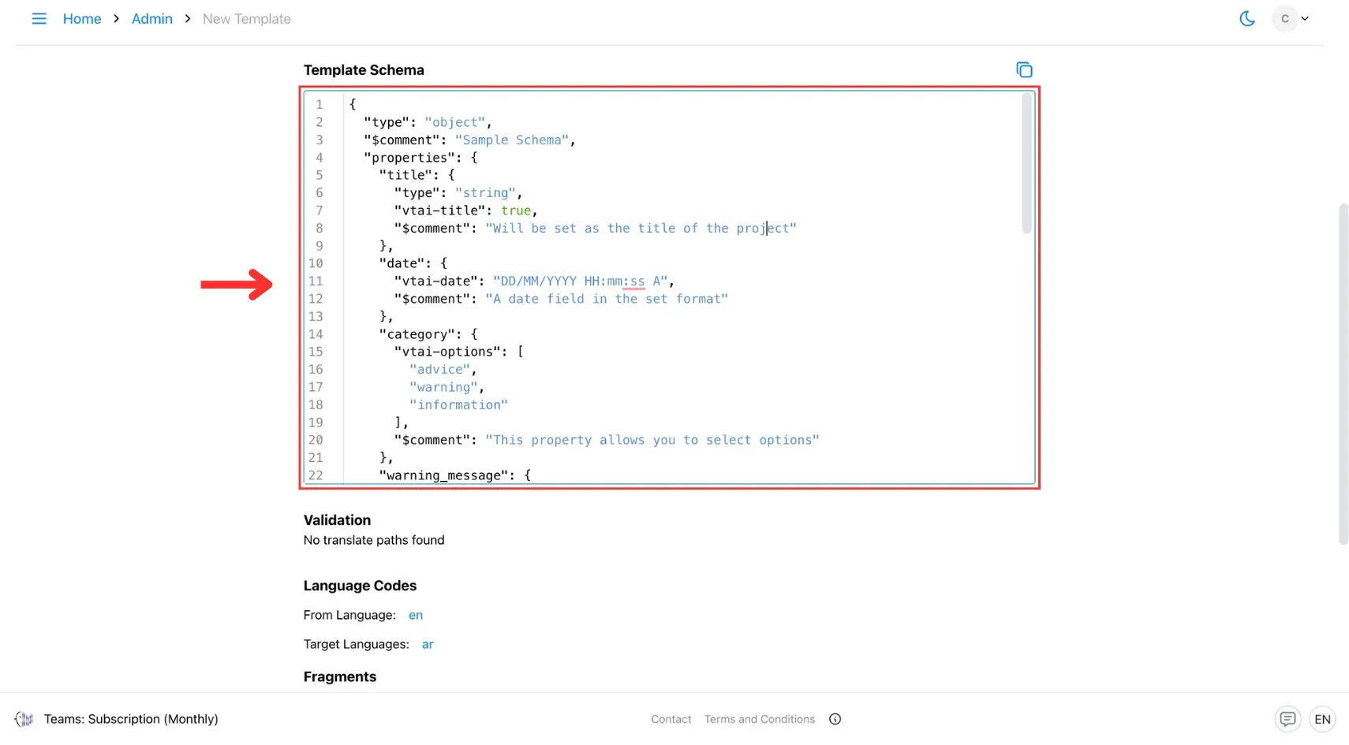
Task: Toggle dark mode moon icon
Action: pos(1247,18)
